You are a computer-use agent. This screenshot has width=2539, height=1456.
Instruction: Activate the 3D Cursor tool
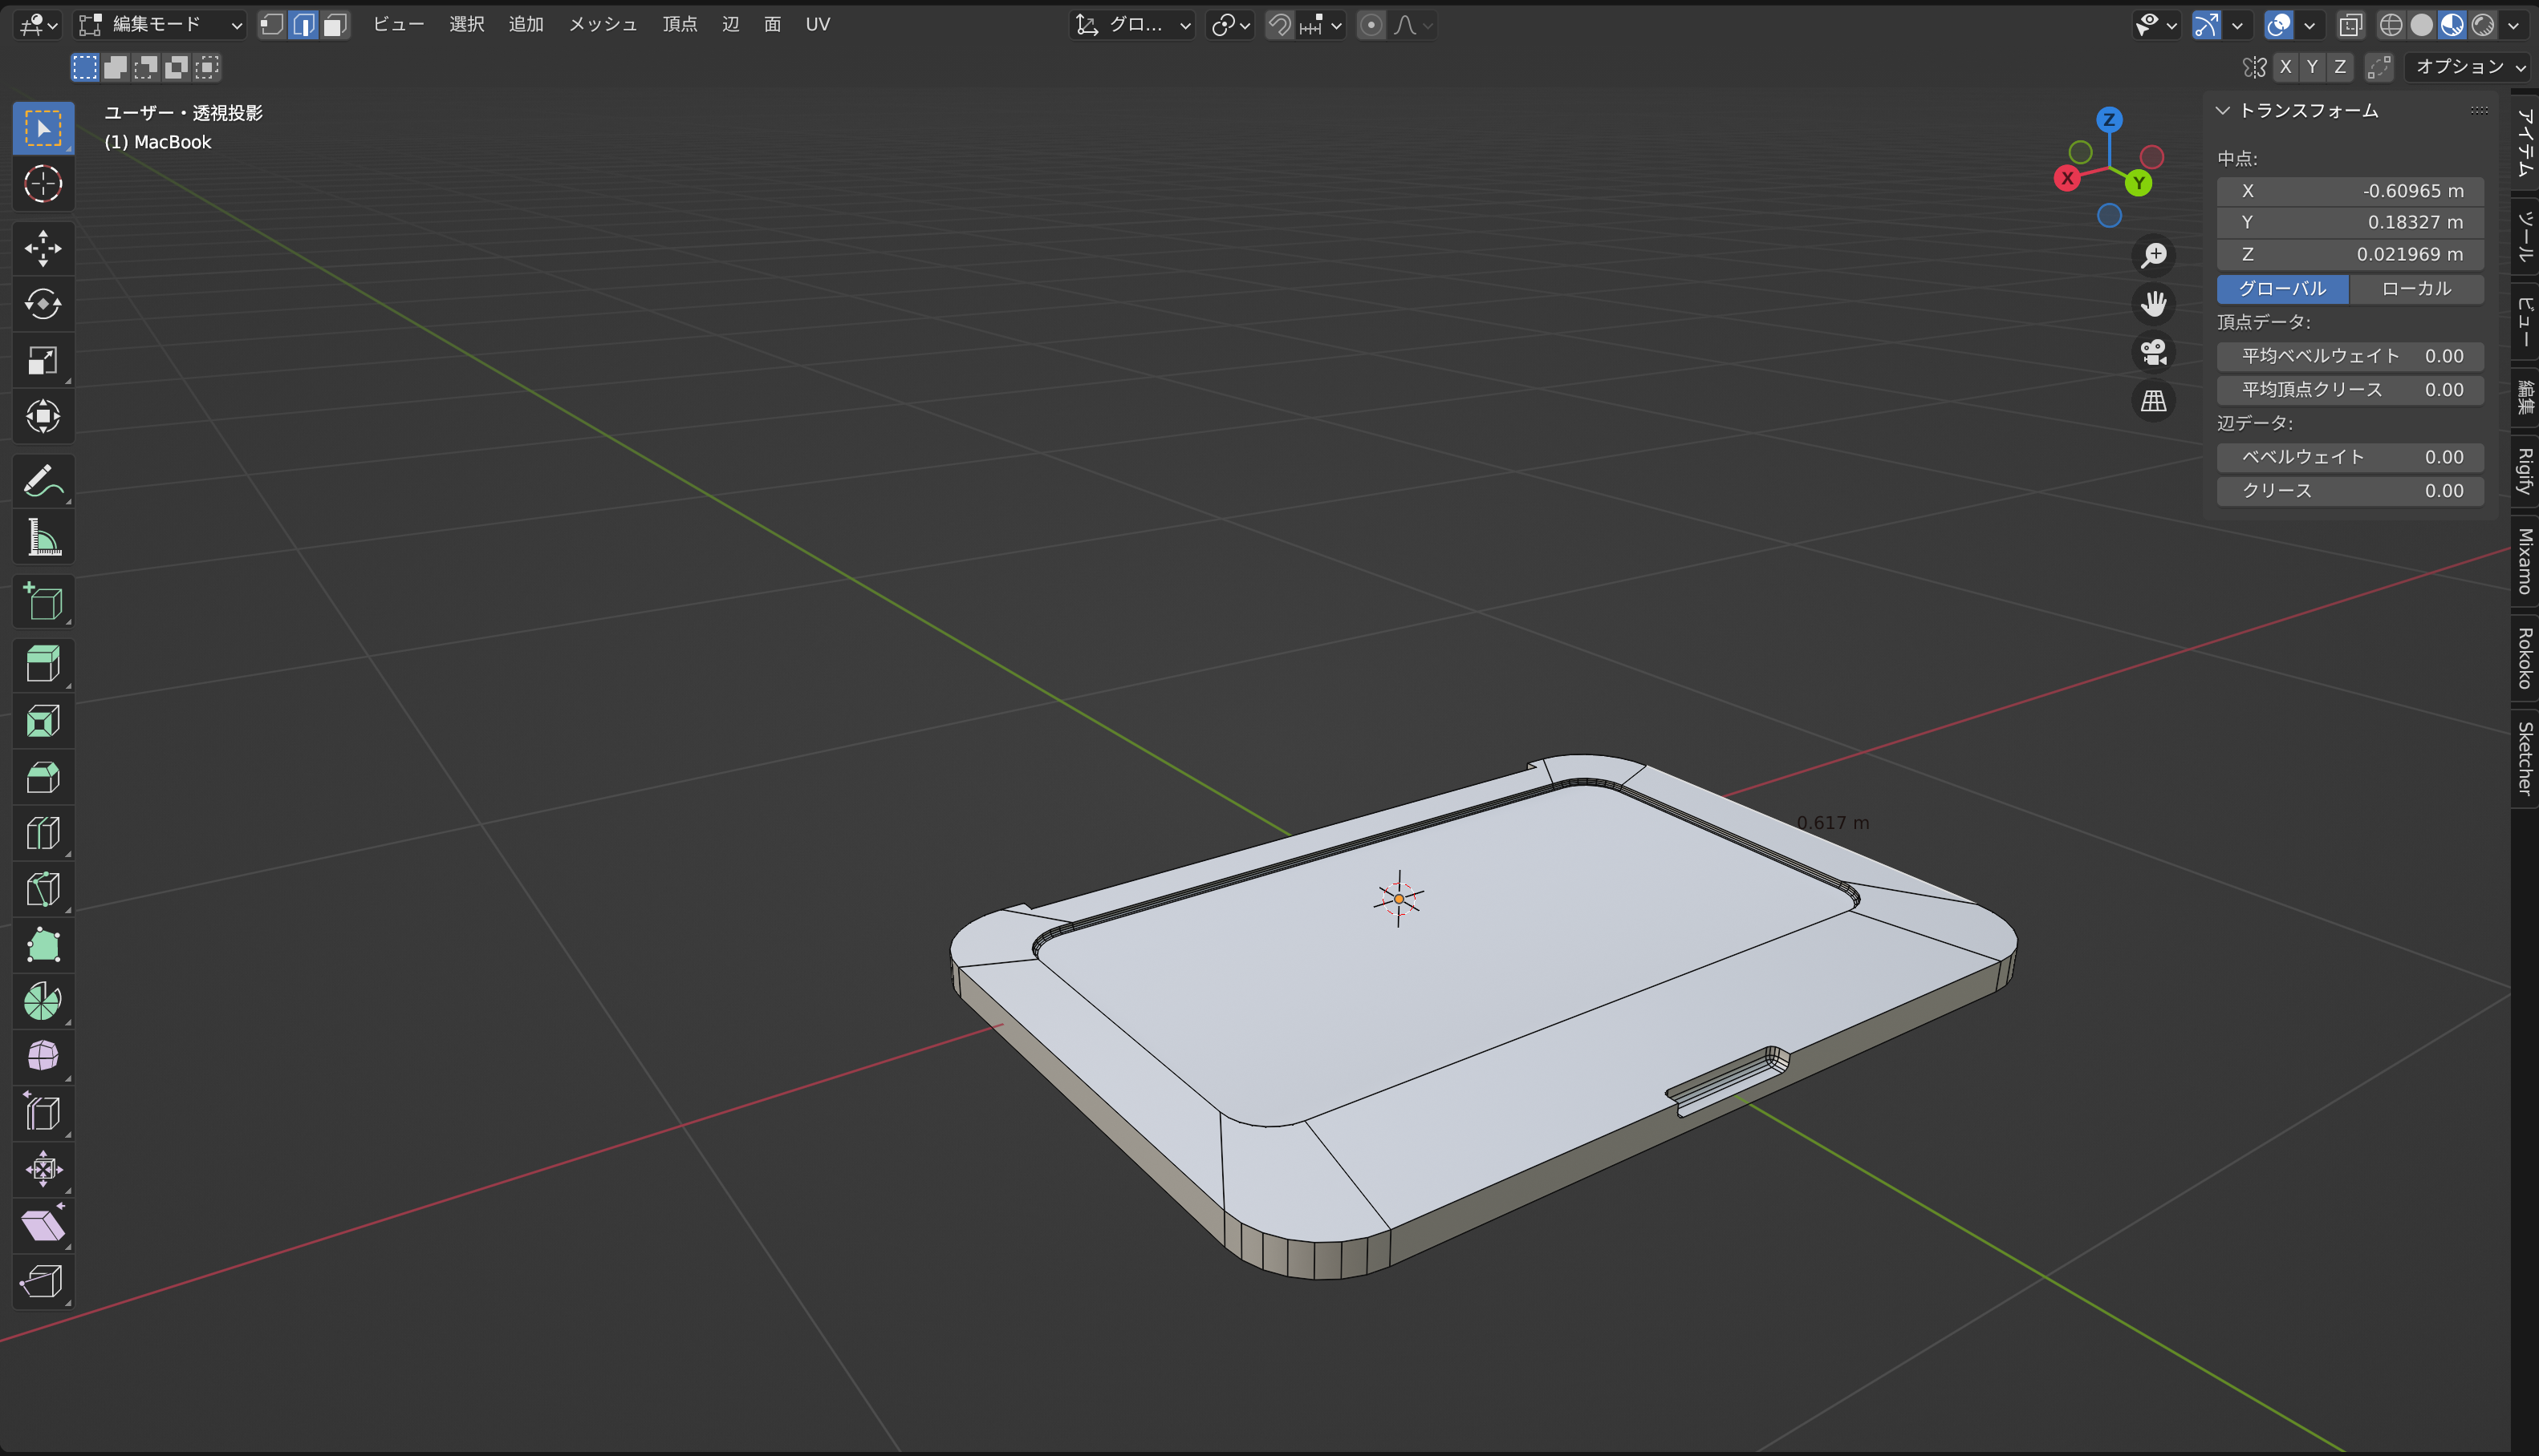tap(43, 184)
